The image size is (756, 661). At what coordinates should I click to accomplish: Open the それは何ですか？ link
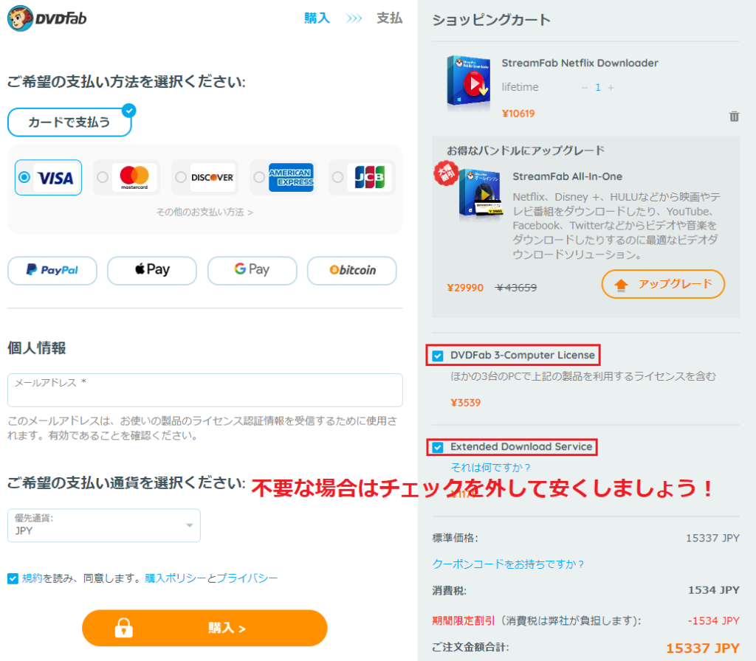491,467
